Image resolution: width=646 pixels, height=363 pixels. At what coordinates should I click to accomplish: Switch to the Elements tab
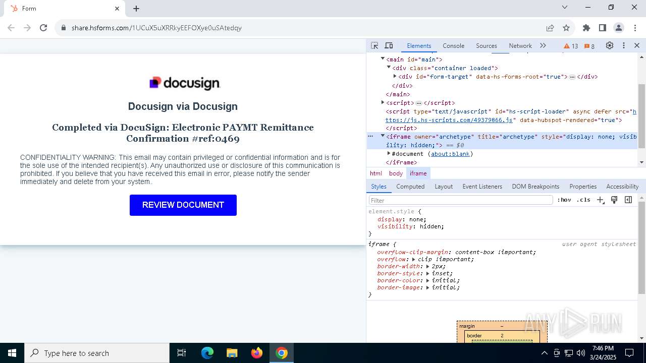(419, 45)
